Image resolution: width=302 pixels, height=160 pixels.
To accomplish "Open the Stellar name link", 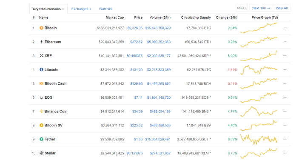I will 50,153.
